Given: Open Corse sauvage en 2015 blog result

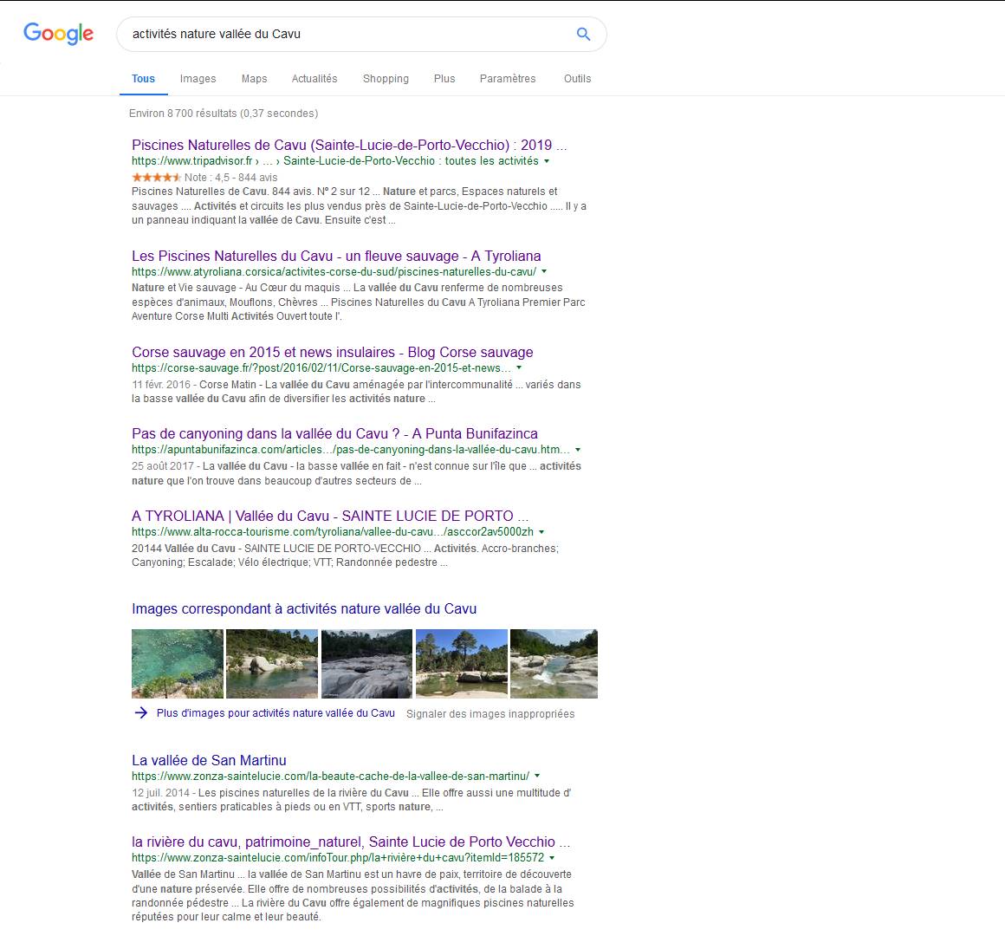Looking at the screenshot, I should [x=332, y=352].
